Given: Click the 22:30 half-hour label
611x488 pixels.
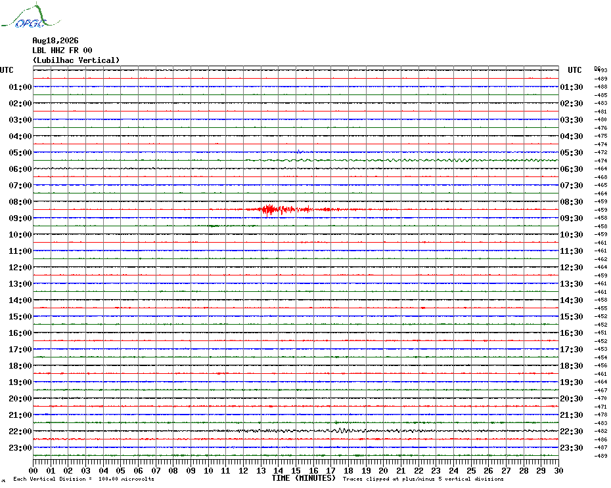Looking at the screenshot, I should click(x=572, y=431).
